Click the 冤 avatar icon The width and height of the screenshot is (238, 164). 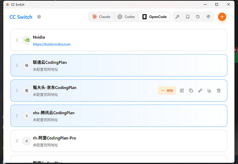pos(27,90)
